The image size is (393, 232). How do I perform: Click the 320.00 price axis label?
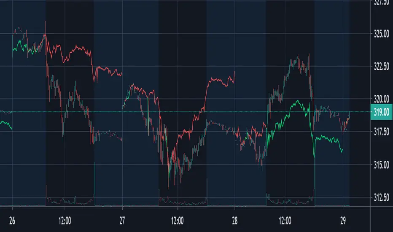382,99
